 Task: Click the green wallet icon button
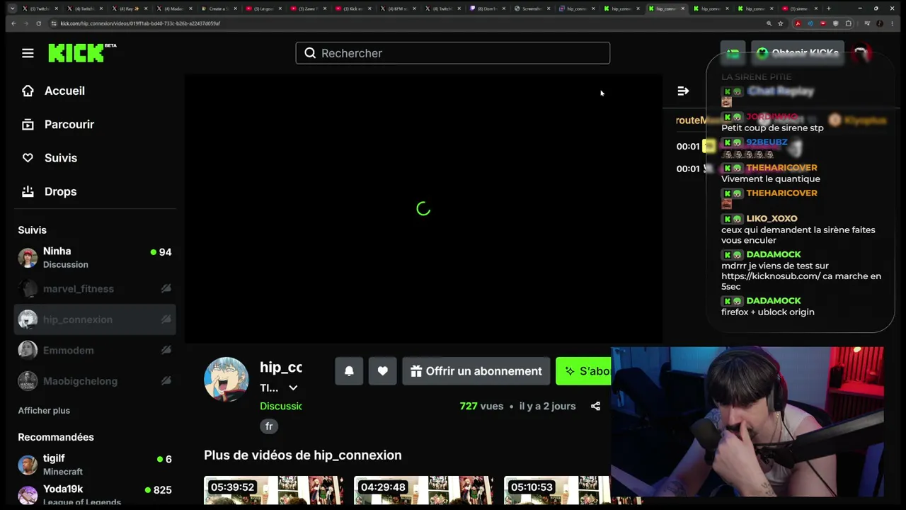click(x=733, y=53)
